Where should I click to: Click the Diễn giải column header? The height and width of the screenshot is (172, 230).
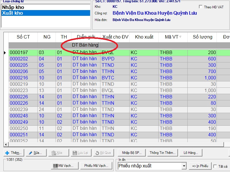click(86, 37)
